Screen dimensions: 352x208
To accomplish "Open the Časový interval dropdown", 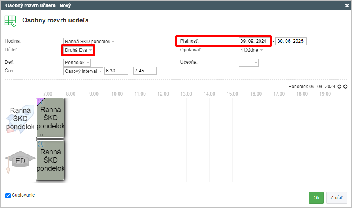I will (83, 71).
